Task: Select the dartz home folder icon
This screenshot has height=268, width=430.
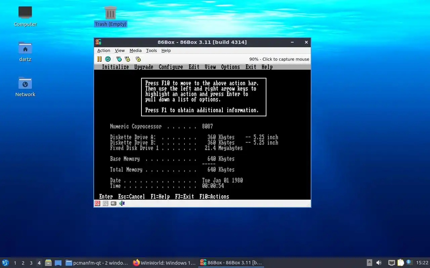Action: (25, 51)
